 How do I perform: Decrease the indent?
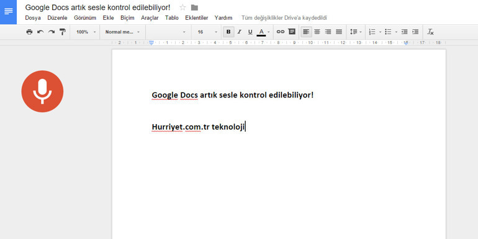[x=404, y=32]
